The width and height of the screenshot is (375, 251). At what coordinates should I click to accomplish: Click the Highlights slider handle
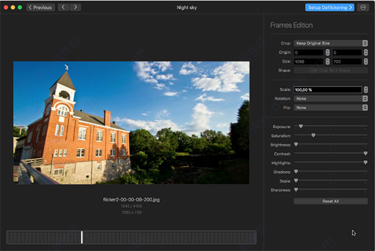pyautogui.click(x=366, y=162)
